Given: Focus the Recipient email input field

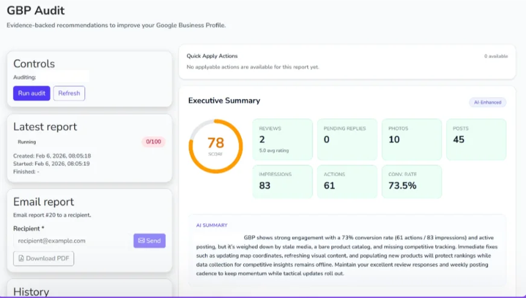Looking at the screenshot, I should click(x=72, y=241).
